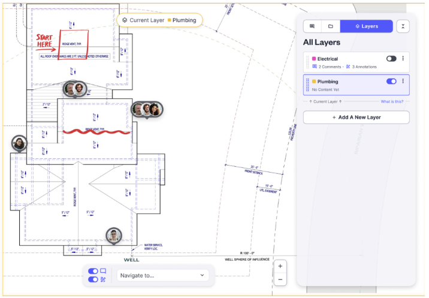Toggle comments visibility switch in bottom toolbar

click(93, 271)
